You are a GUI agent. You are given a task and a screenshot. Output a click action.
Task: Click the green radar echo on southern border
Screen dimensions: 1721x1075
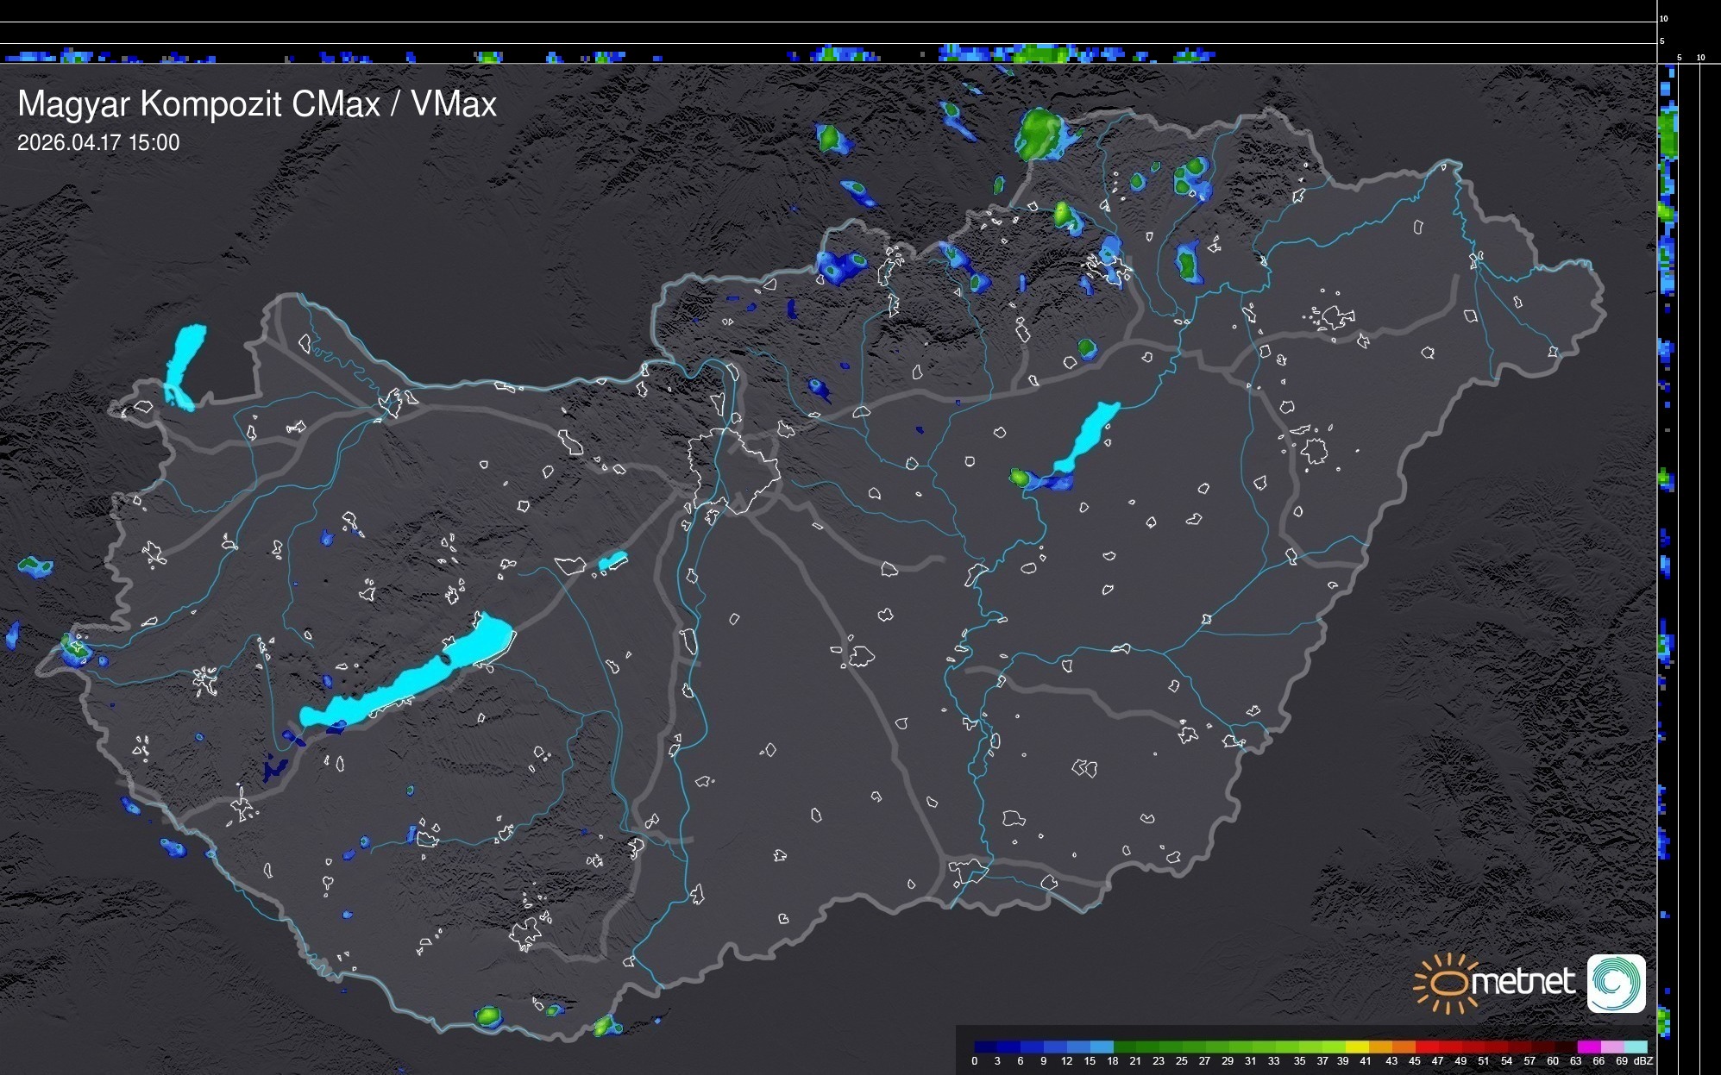[x=488, y=1016]
